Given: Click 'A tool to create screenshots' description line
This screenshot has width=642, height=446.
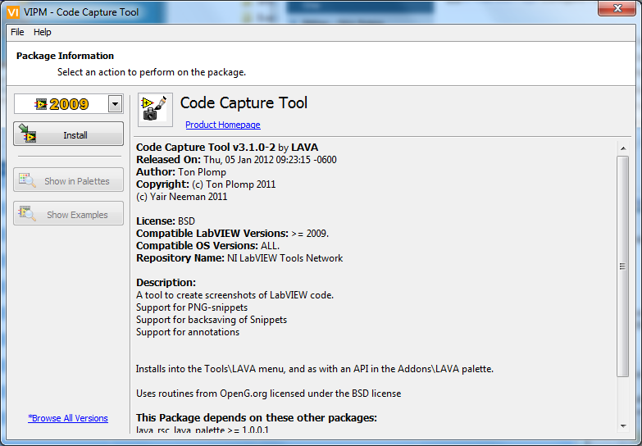Looking at the screenshot, I should click(234, 295).
